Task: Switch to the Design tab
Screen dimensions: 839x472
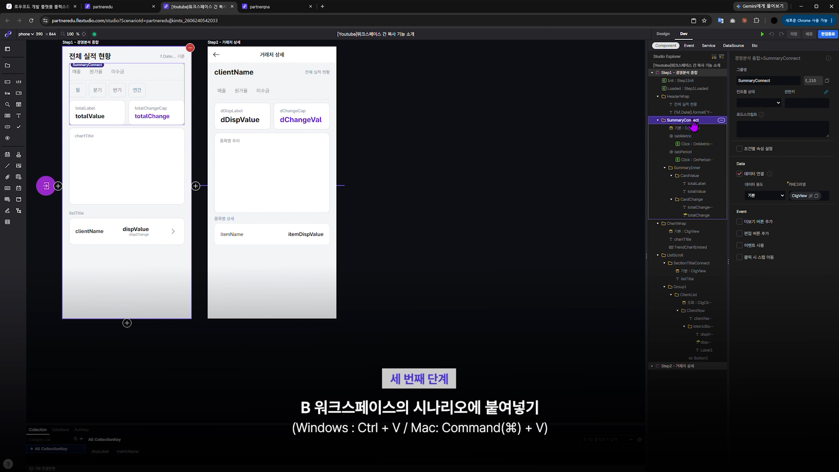Action: pos(663,34)
